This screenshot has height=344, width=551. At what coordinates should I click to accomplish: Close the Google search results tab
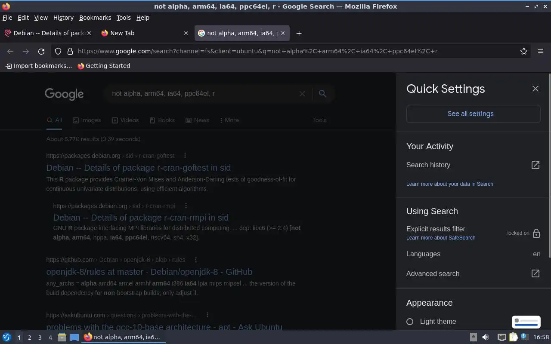(x=283, y=33)
